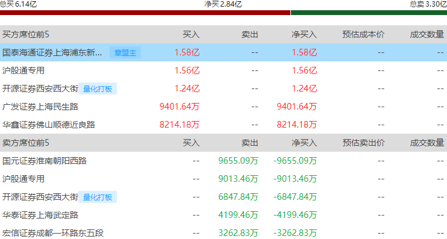Open 宏信证券成都一环路东五段 seat
The width and height of the screenshot is (447, 239).
53,233
